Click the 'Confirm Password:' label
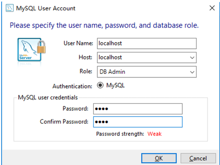Screen dimensions: 220x165 64,122
